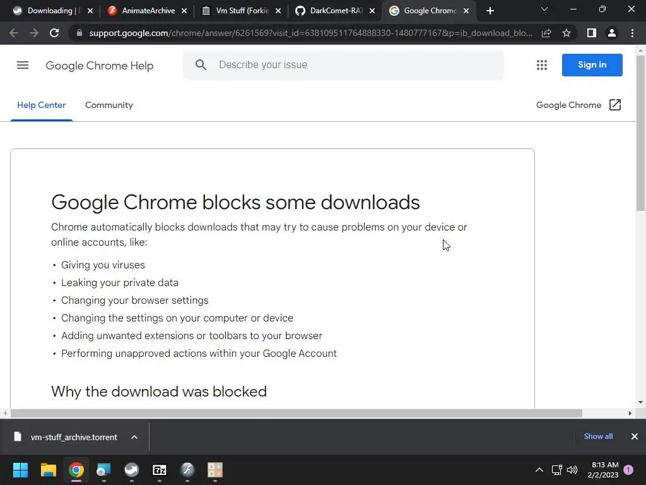Click the horizontal scrollbar thumb

pos(297,413)
